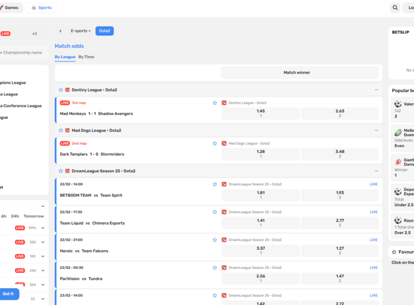Pick 3.48 odds for Stormriders
414x305 pixels.
tap(340, 154)
